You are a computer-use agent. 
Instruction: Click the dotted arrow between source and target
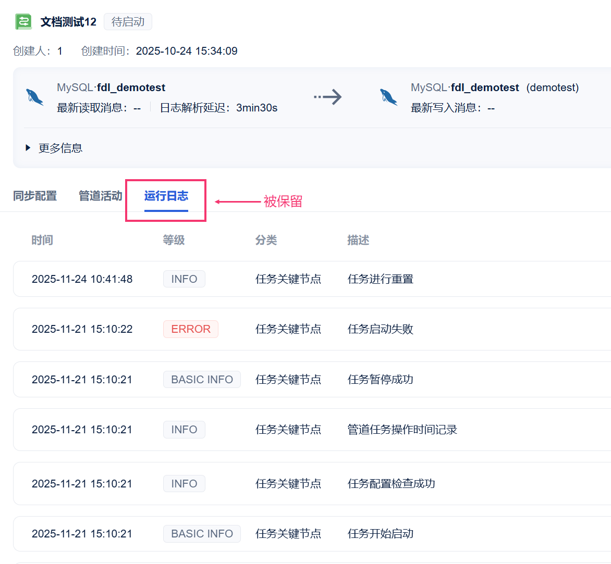tap(327, 97)
